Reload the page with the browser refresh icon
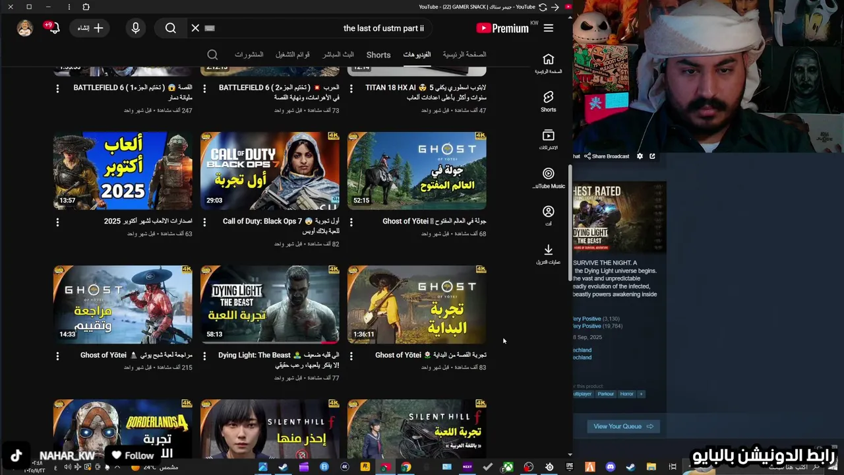 (x=543, y=7)
